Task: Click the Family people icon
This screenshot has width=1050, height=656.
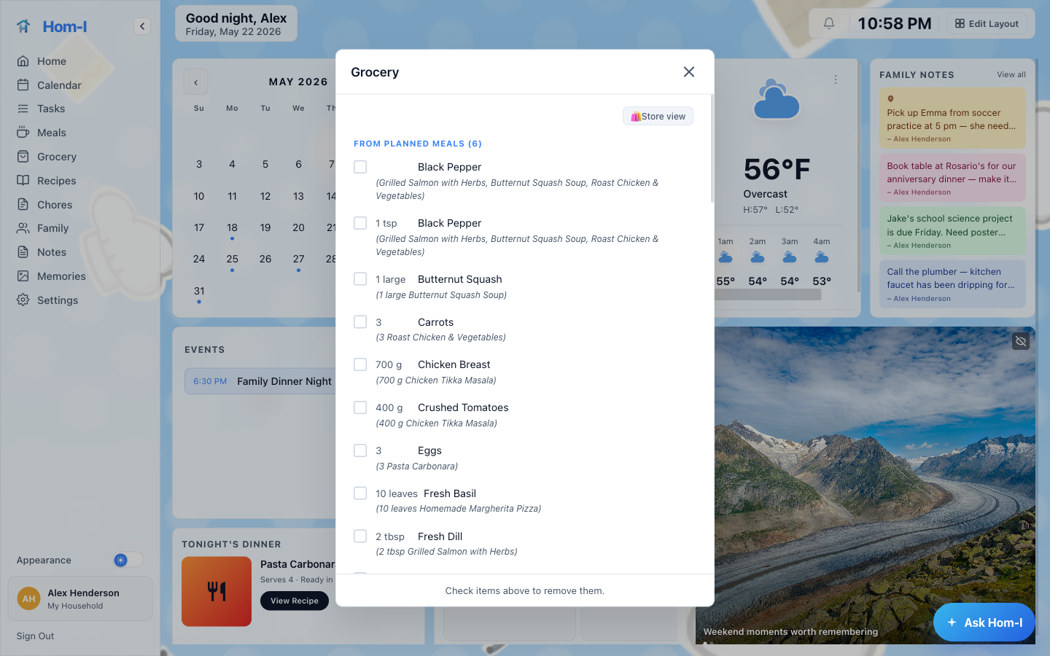Action: [23, 228]
